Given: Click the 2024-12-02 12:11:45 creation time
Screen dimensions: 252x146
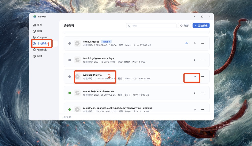Looking at the screenshot, I should tap(105, 62).
